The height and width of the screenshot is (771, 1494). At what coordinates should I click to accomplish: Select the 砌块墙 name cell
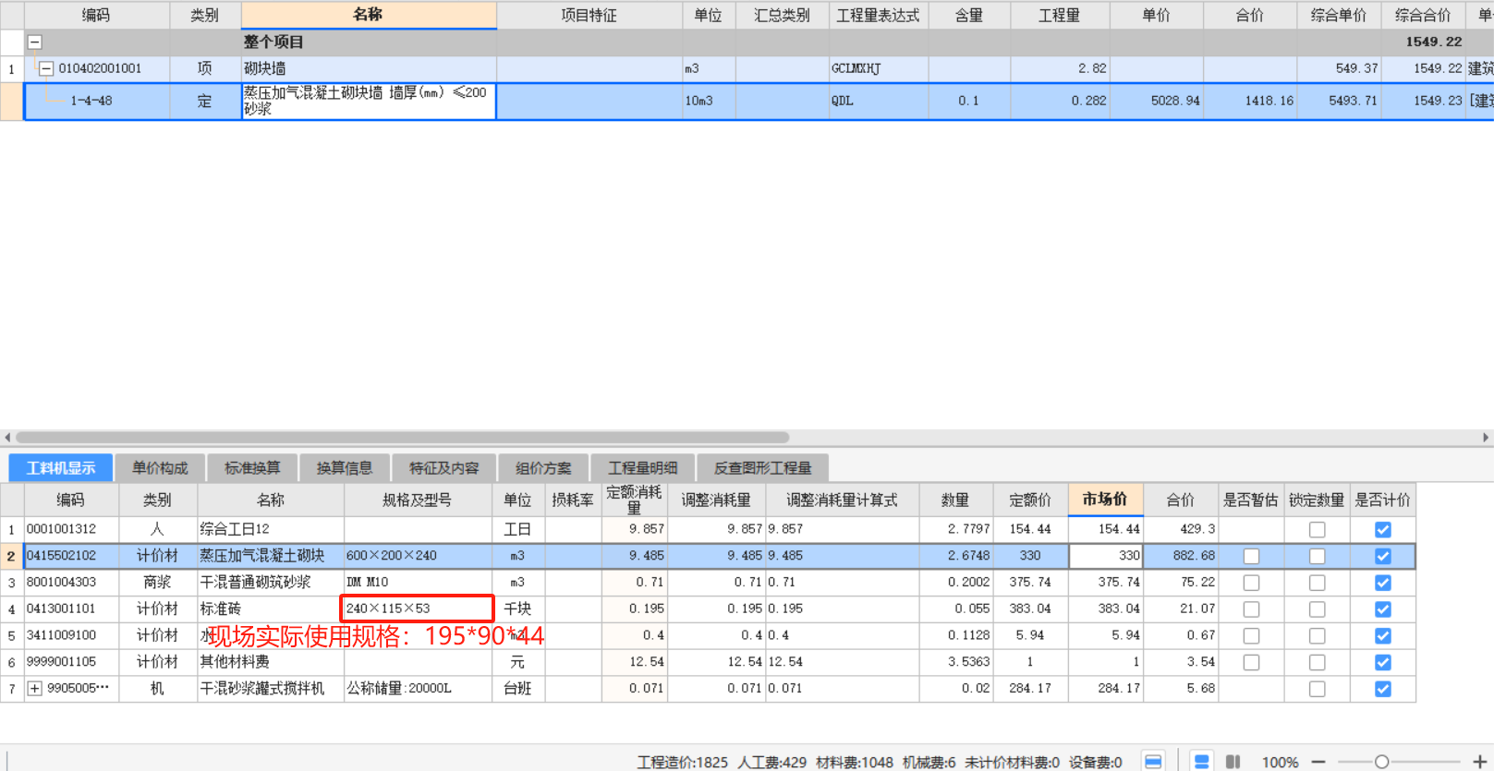coord(369,68)
